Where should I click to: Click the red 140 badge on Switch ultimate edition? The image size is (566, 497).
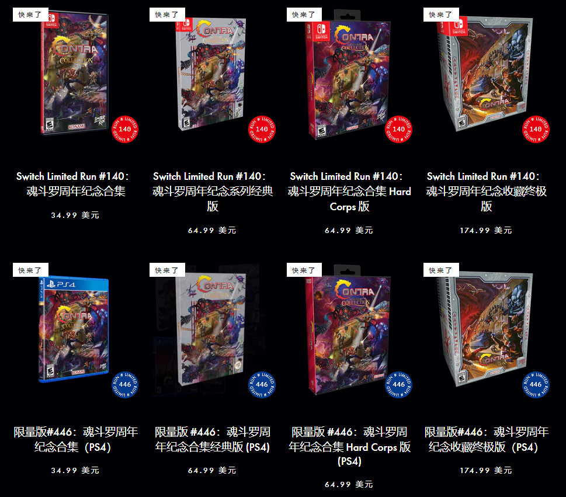click(x=536, y=129)
